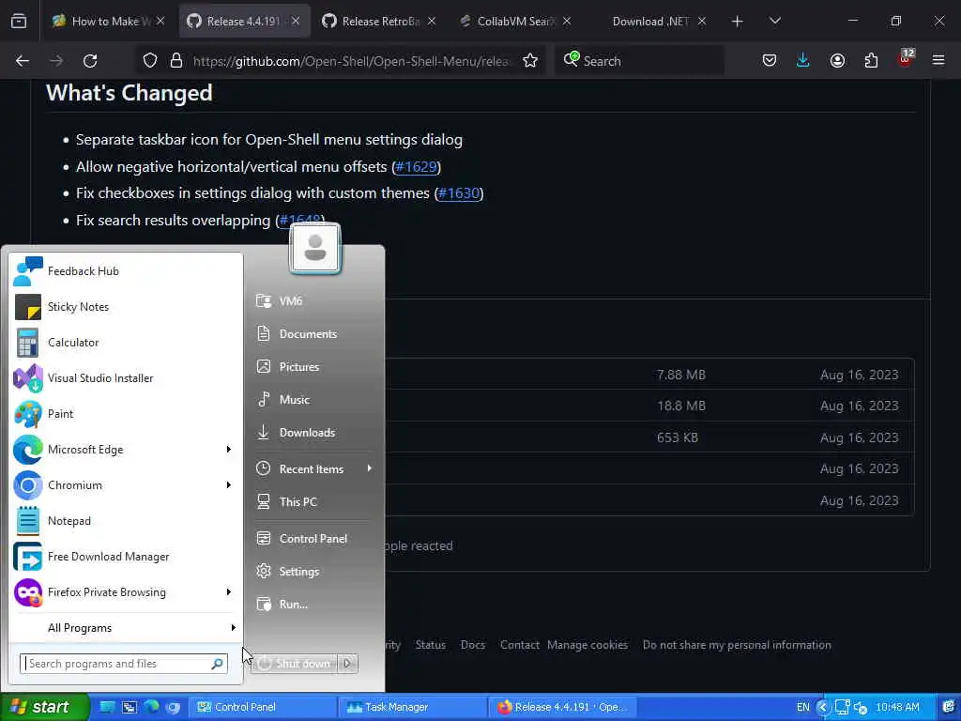List all tabs dropdown arrow
This screenshot has height=721, width=961.
point(774,21)
